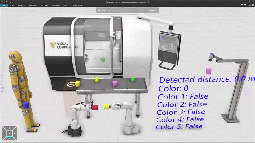Image resolution: width=255 pixels, height=143 pixels.
Task: Click the L face of view cube
Action: pyautogui.click(x=4, y=133)
